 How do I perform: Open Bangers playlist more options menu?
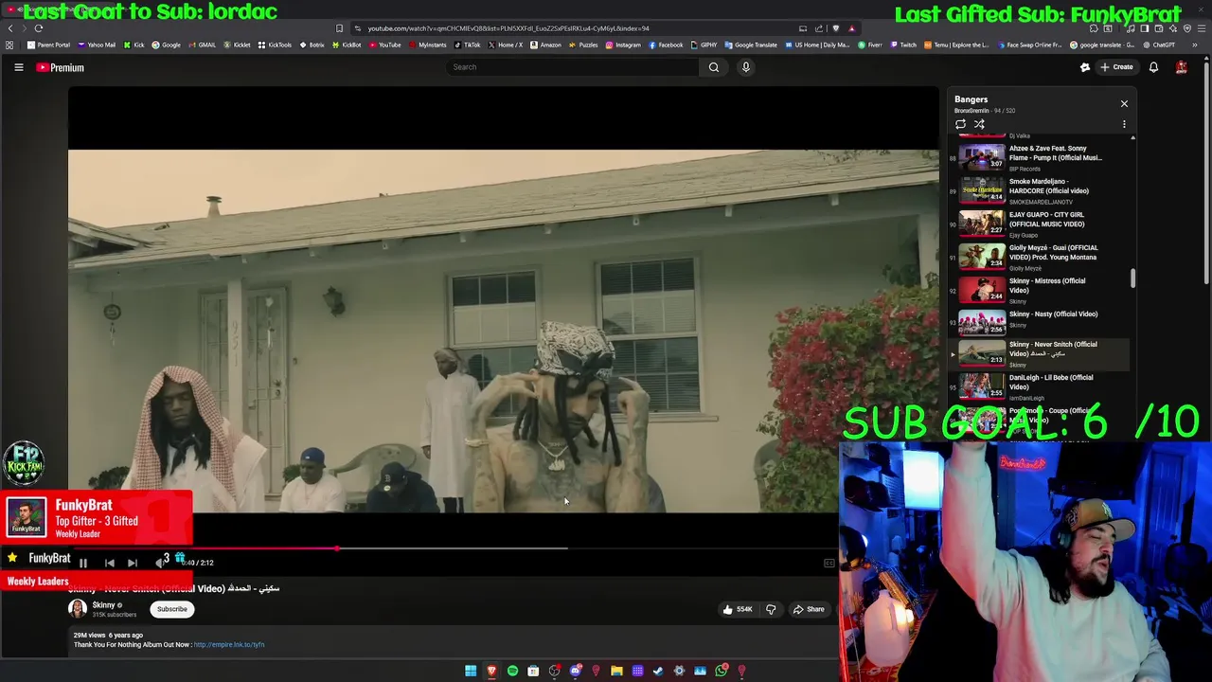(x=1124, y=124)
